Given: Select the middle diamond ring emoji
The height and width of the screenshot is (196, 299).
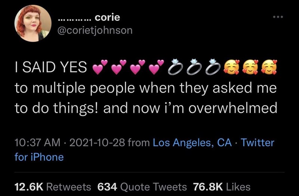Looking at the screenshot, I should 194,67.
